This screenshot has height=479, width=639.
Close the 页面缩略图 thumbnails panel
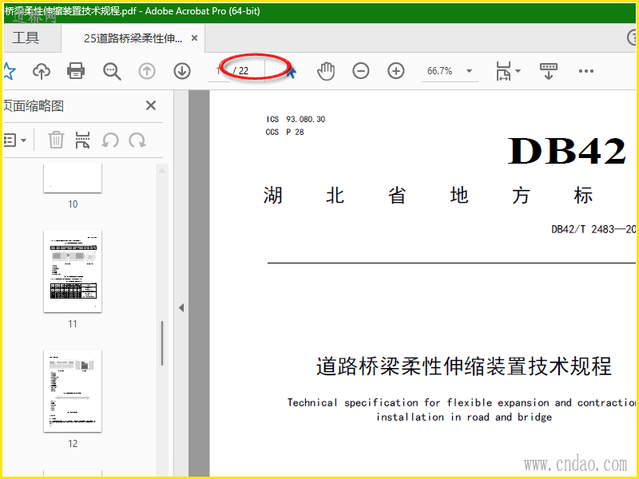pos(151,105)
